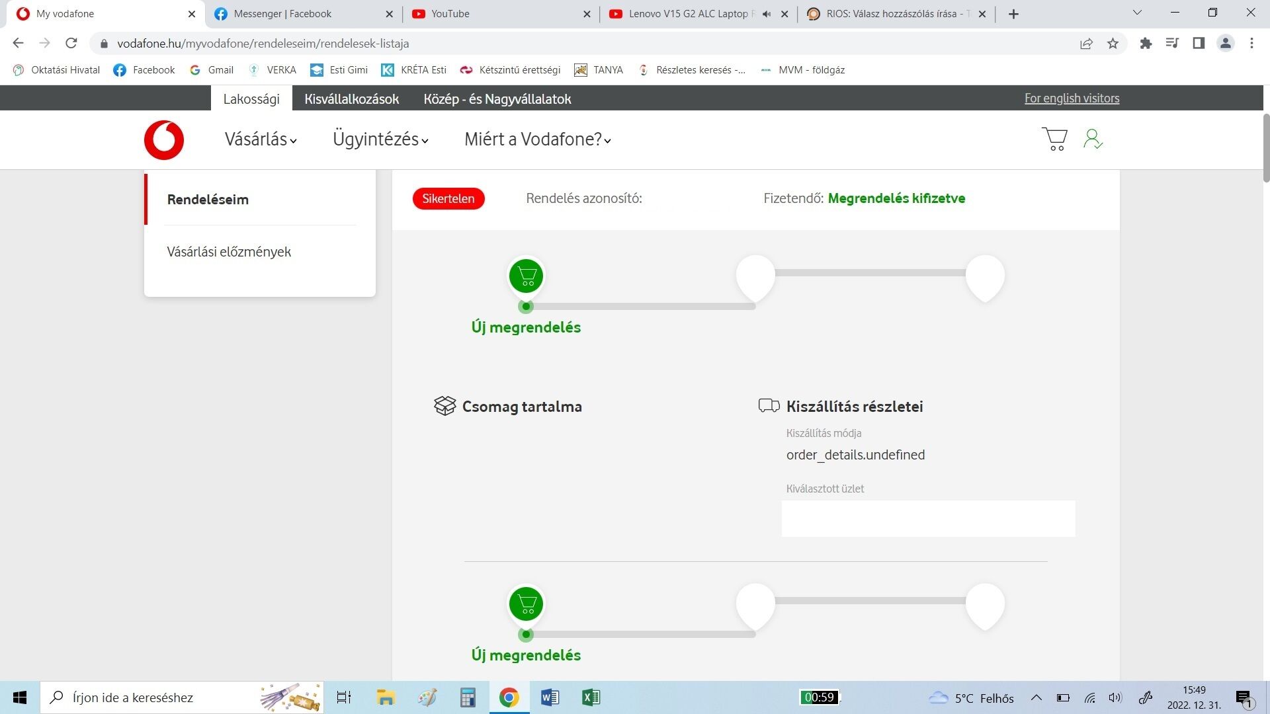Click For english visitors link
The width and height of the screenshot is (1270, 714).
pyautogui.click(x=1072, y=99)
